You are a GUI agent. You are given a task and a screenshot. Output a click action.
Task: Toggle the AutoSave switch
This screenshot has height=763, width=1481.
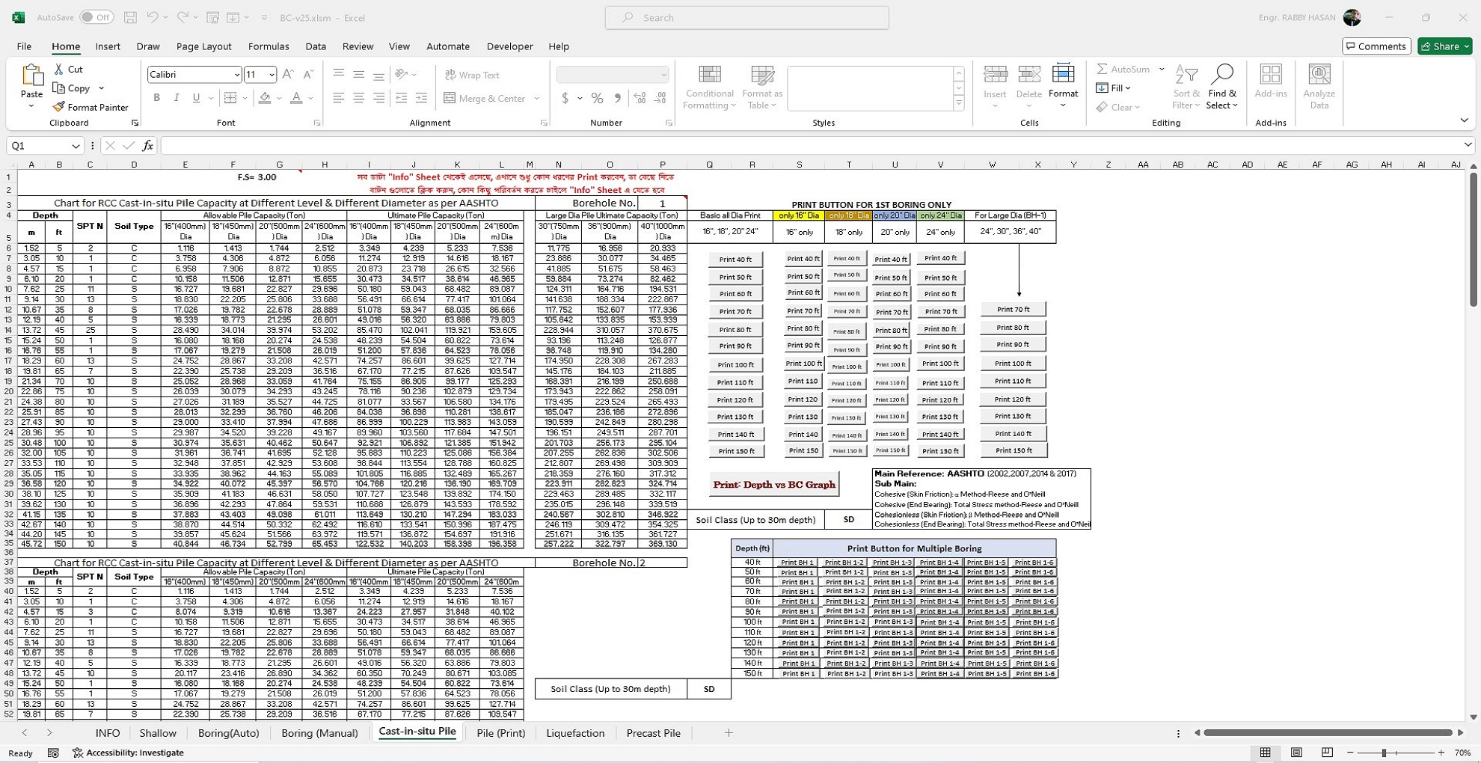(x=96, y=17)
